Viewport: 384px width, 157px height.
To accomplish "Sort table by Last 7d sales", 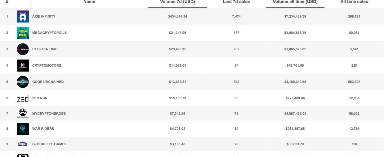I will click(x=236, y=2).
